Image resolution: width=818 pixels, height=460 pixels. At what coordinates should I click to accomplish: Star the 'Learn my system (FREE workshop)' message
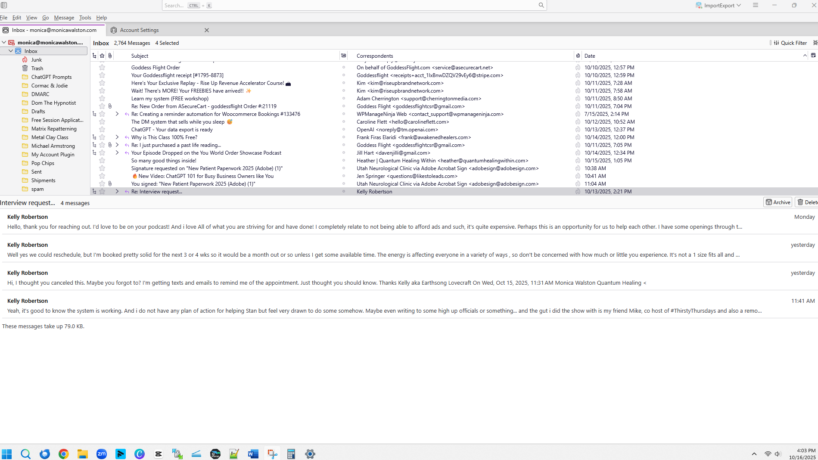tap(102, 98)
